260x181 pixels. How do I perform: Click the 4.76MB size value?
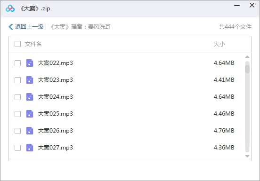pos(224,131)
